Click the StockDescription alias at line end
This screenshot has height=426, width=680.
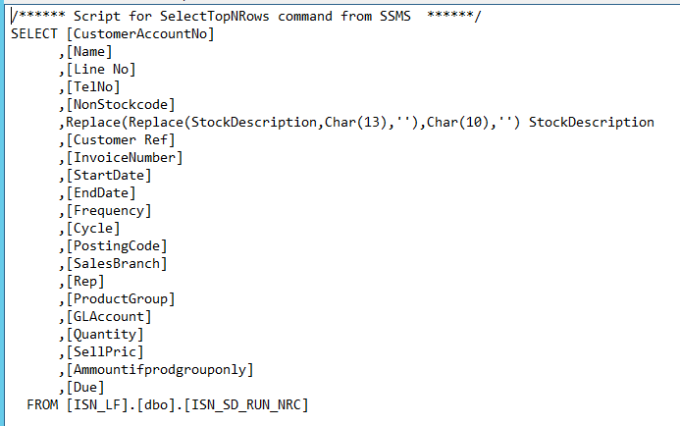pyautogui.click(x=591, y=123)
